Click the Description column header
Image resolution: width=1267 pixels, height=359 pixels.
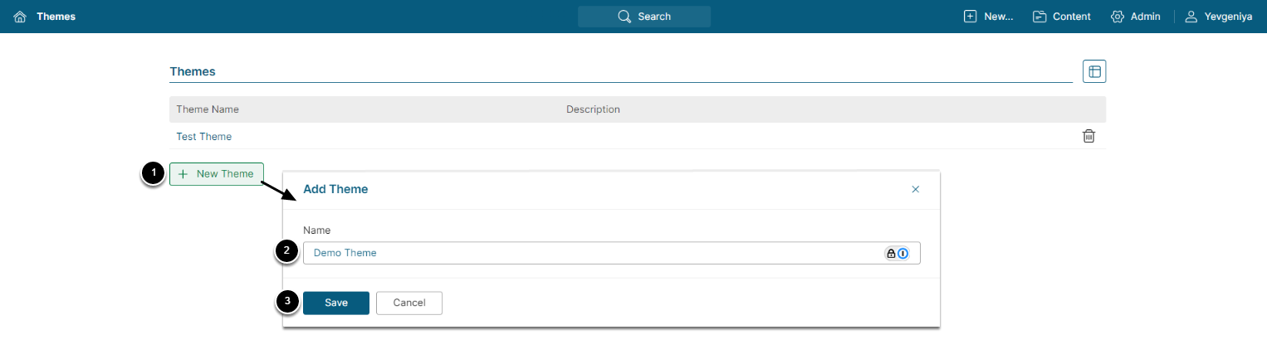[593, 109]
